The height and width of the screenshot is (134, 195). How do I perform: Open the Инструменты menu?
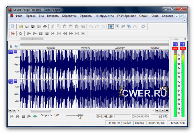(x=104, y=16)
